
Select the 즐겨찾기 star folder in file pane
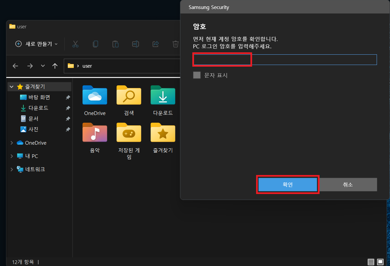point(163,132)
